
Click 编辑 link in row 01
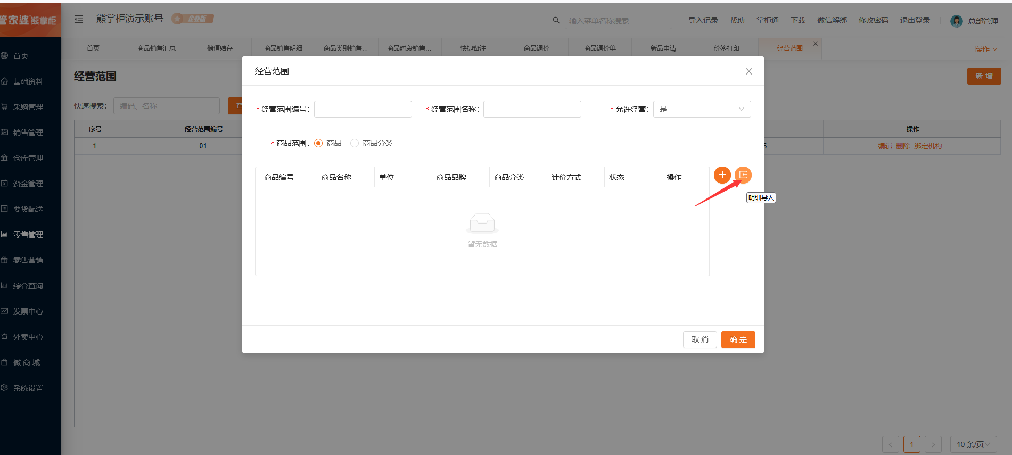pyautogui.click(x=885, y=146)
